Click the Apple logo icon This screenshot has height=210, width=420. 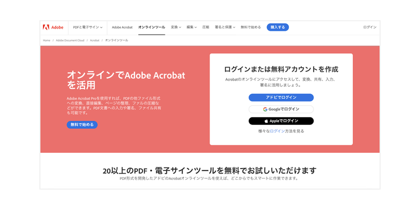tap(266, 121)
